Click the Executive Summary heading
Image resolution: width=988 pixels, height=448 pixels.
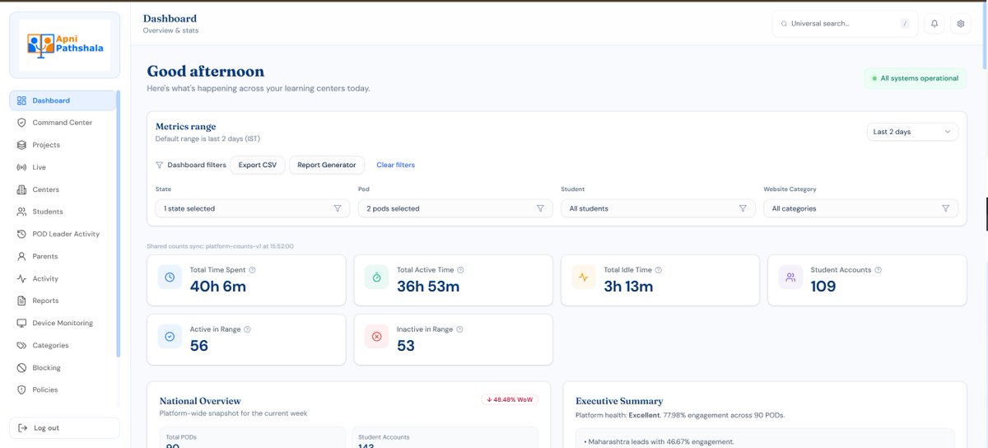[x=619, y=401]
